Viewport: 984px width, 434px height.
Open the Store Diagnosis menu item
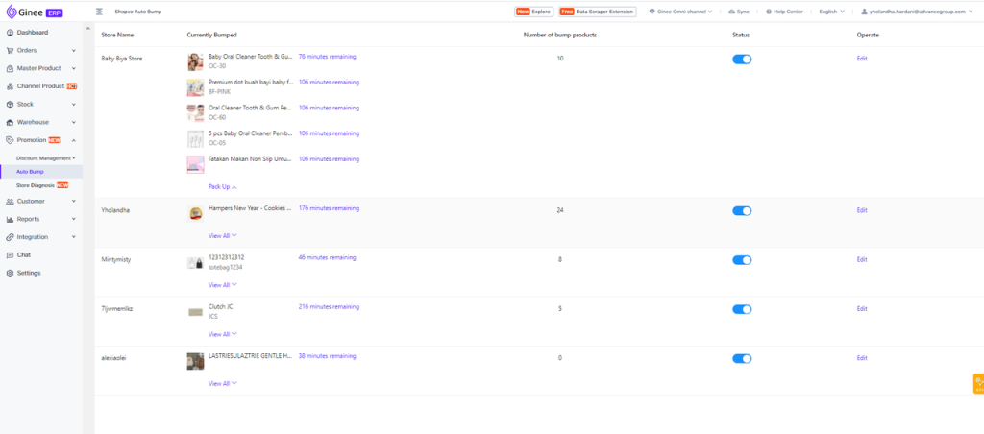tap(41, 185)
